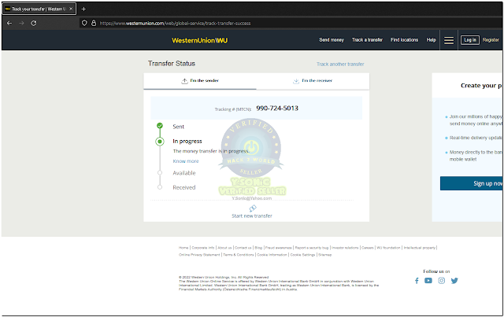504x317 pixels.
Task: Reload the Western Union page
Action: (x=33, y=23)
